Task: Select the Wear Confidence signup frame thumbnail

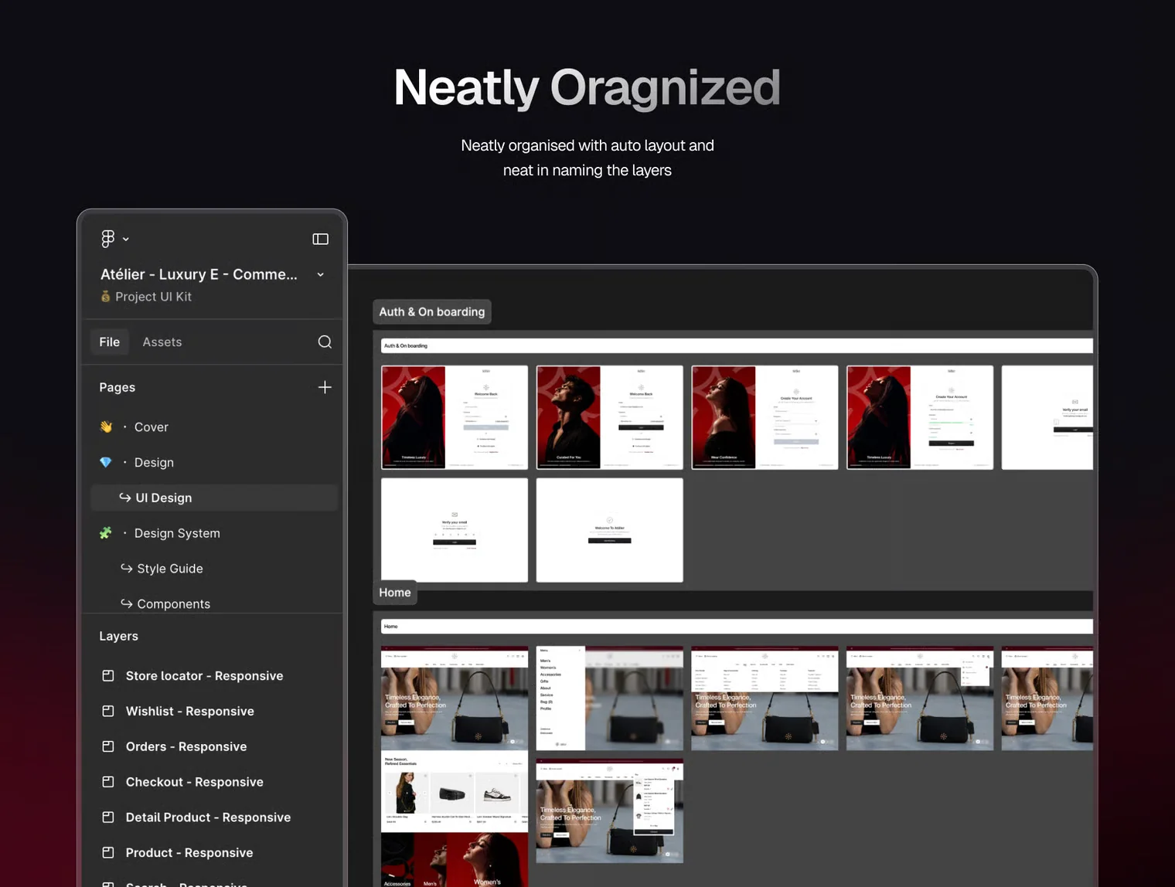Action: (765, 417)
